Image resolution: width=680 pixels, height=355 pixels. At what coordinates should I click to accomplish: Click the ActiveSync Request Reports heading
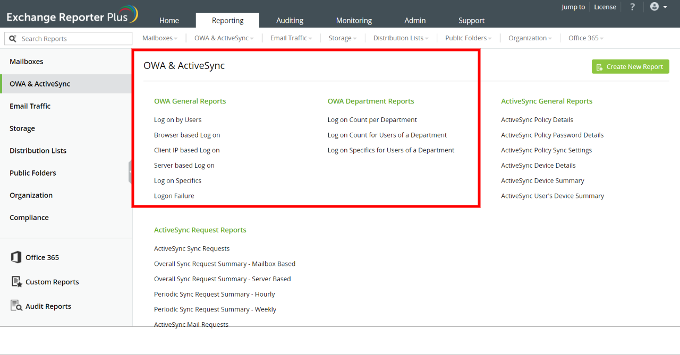pos(200,230)
